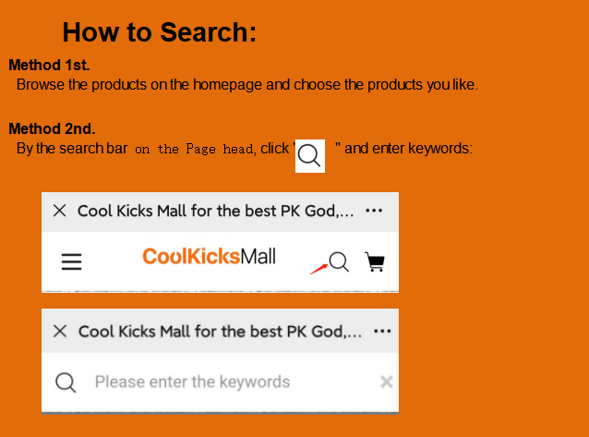Tap the magnifier icon next to the cart
The width and height of the screenshot is (589, 437).
pos(339,261)
